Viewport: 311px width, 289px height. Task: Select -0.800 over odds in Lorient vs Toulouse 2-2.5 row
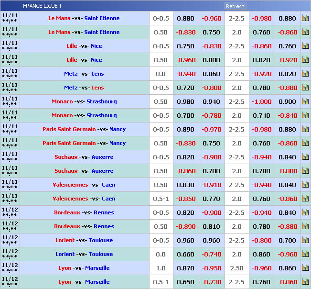coord(262,241)
